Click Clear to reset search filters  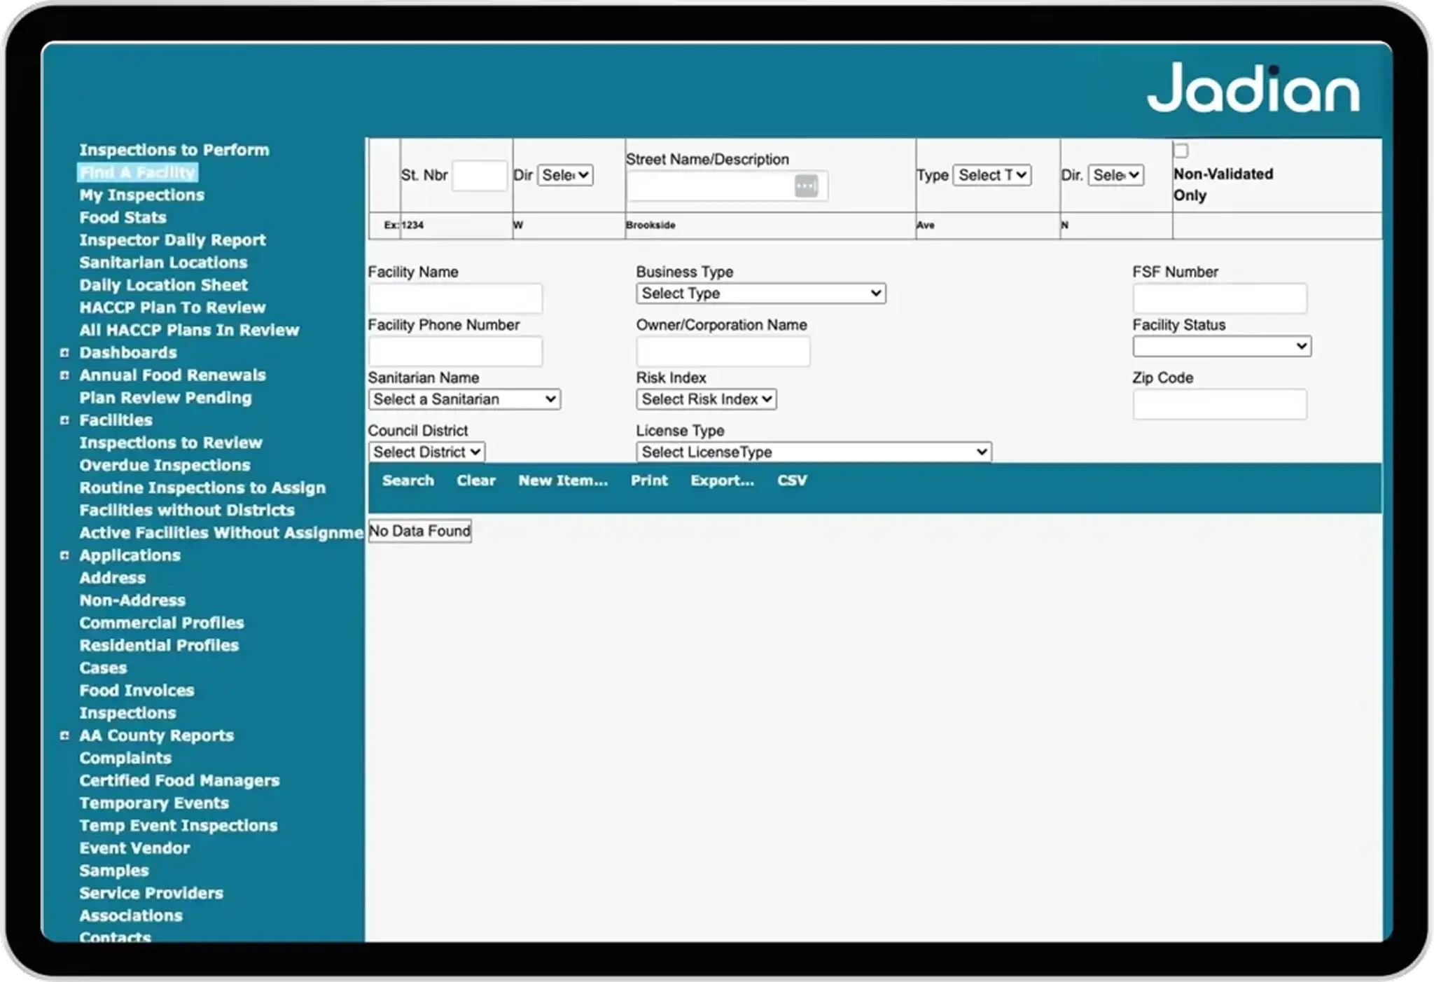point(476,480)
